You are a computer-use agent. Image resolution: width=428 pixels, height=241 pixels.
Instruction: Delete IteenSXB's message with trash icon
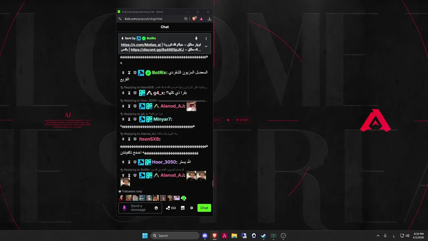pos(123,139)
